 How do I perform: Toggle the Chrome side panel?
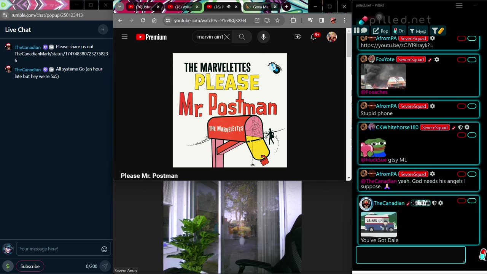coord(321,21)
